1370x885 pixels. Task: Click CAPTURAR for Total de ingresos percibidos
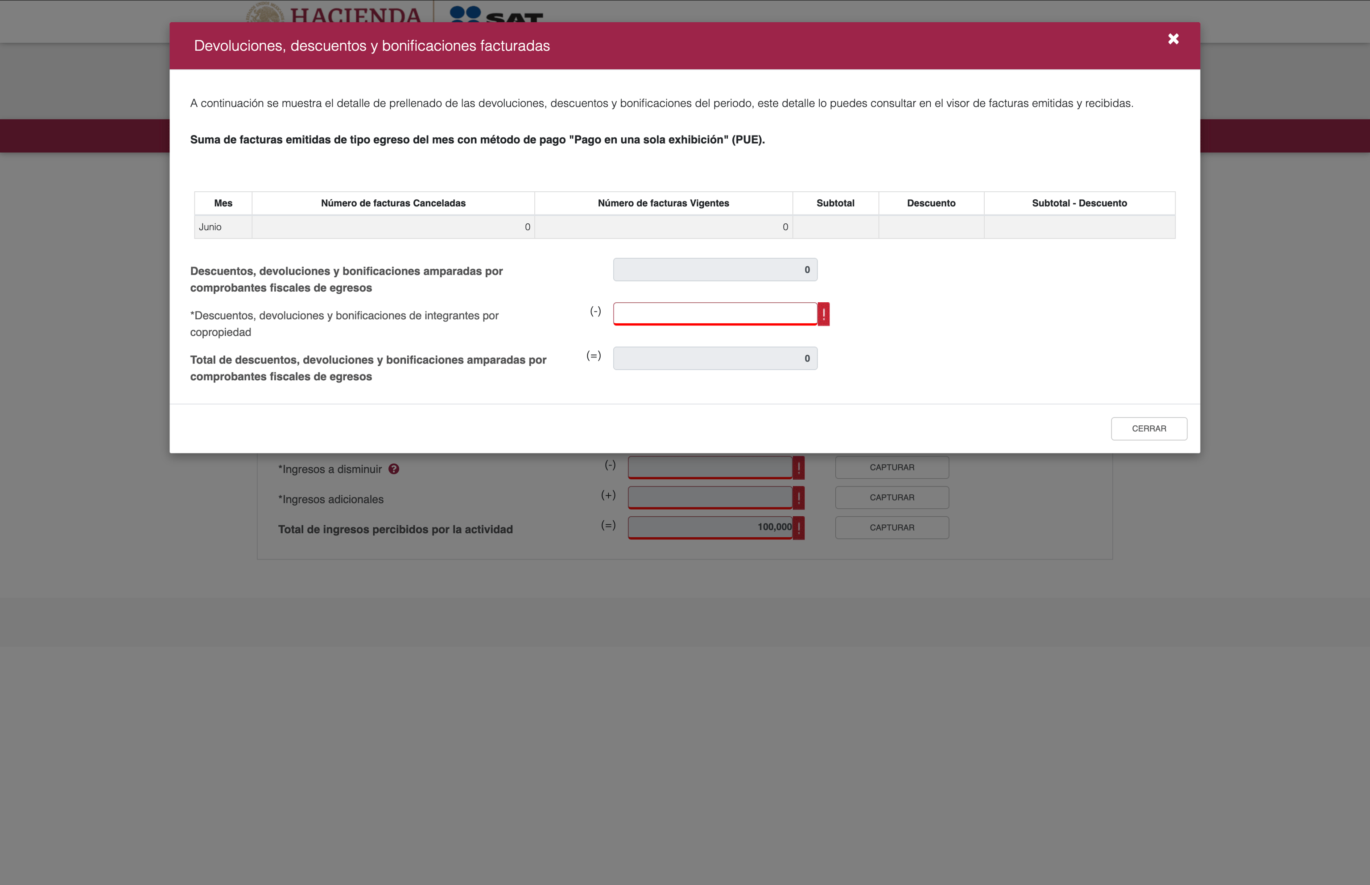coord(891,527)
